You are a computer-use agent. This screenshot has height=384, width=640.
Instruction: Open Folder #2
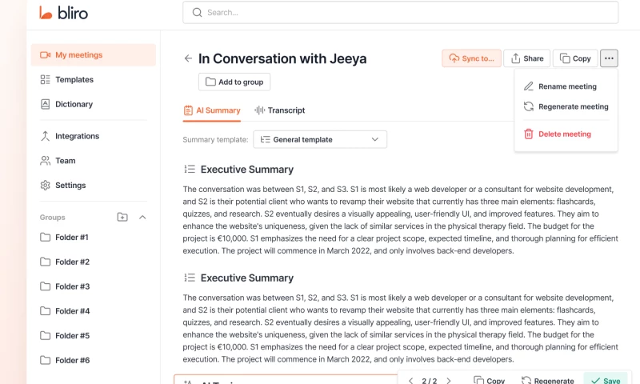(72, 262)
